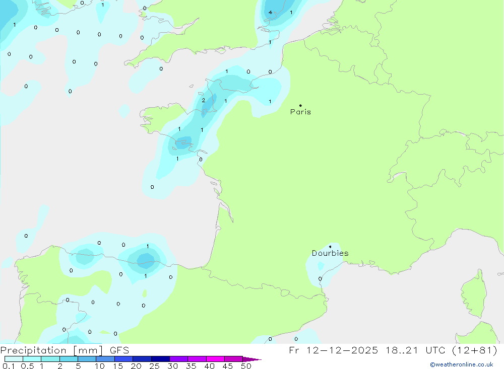Click the legend label '0.5'

click(27, 366)
